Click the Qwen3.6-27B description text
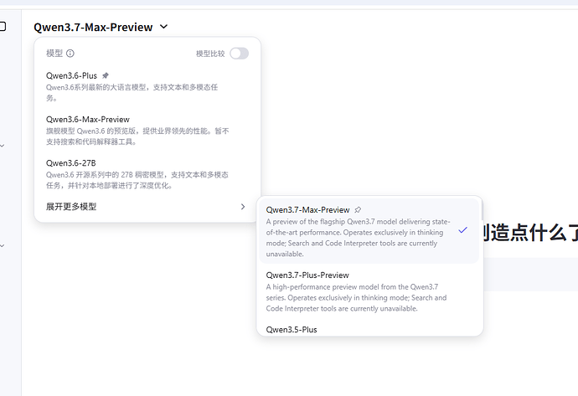Viewport: 578px width, 396px height. tap(137, 180)
